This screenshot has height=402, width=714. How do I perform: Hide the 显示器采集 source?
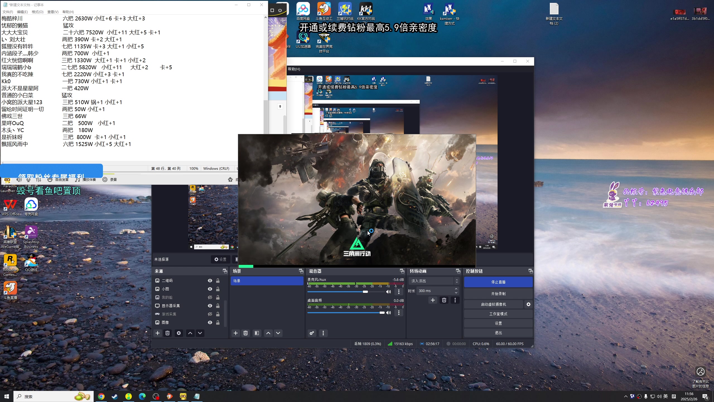tap(210, 306)
